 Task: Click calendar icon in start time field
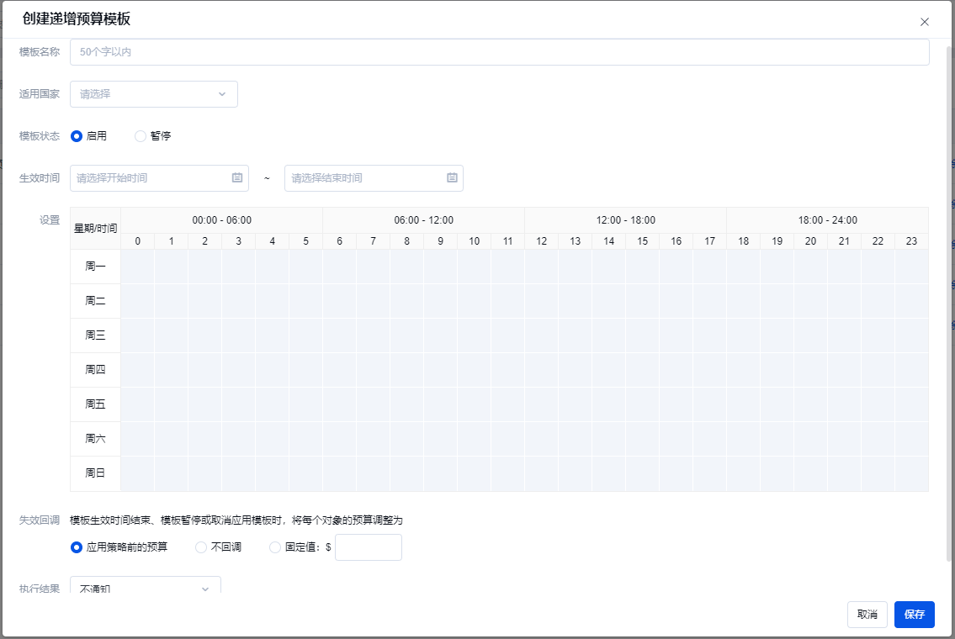pos(237,178)
